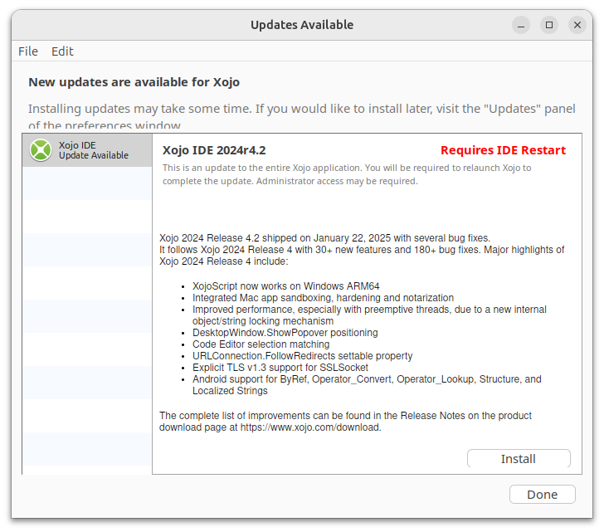The width and height of the screenshot is (604, 532).
Task: Click the Done button
Action: pos(543,495)
